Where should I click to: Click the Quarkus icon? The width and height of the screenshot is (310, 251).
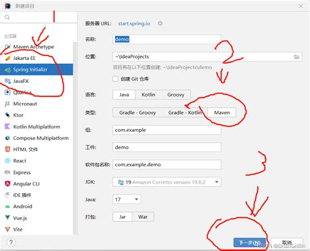point(8,93)
